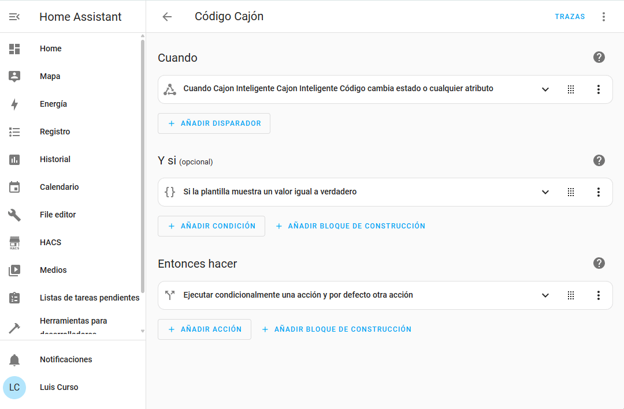Click the drag handle of the action row

pyautogui.click(x=571, y=295)
